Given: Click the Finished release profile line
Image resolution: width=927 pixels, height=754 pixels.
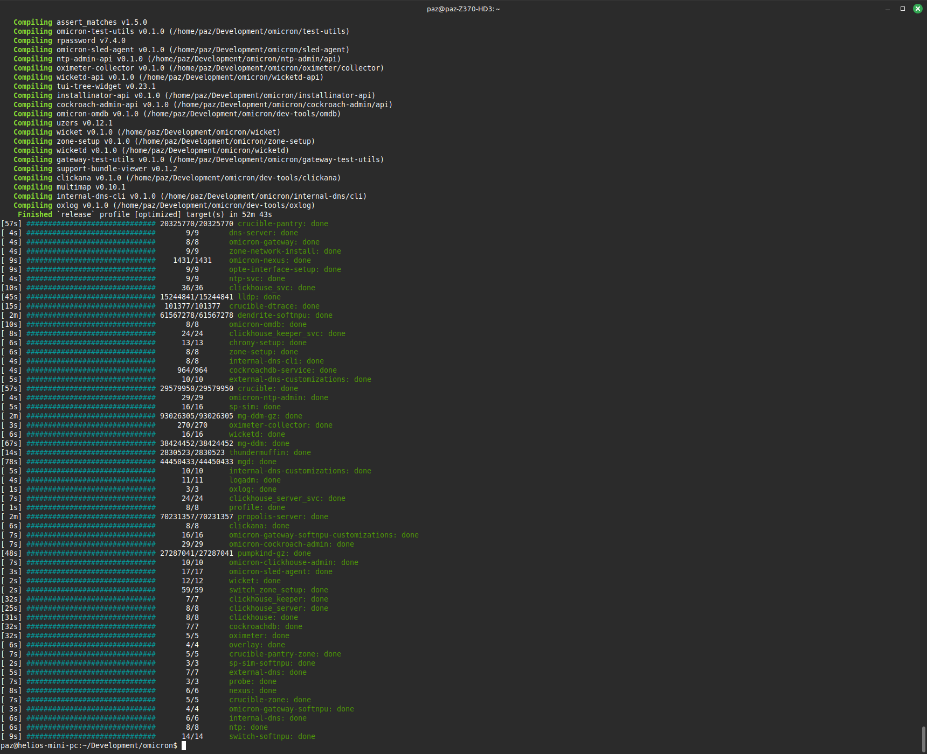Looking at the screenshot, I should click(144, 214).
